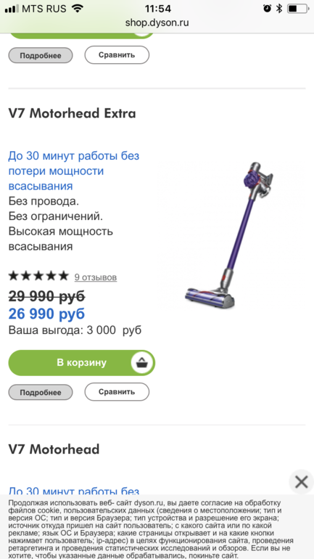Tap the shop.dyson.ru address bar
The height and width of the screenshot is (559, 314).
pos(157,23)
